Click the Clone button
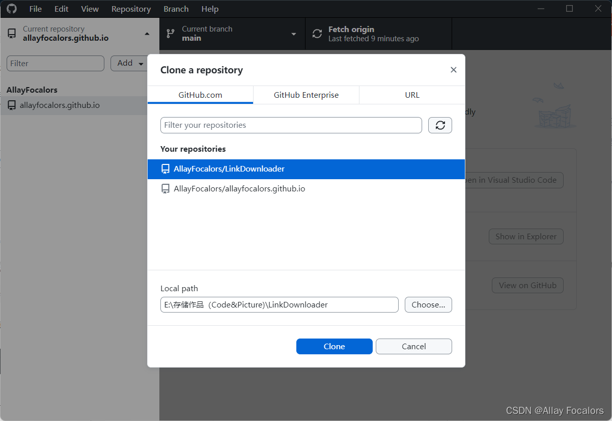The image size is (612, 421). 334,346
